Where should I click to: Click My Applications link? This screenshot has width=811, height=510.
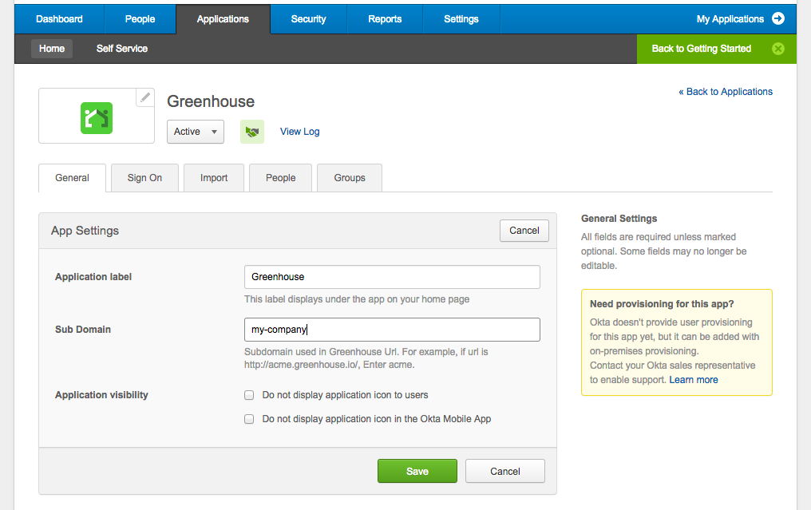(x=730, y=19)
